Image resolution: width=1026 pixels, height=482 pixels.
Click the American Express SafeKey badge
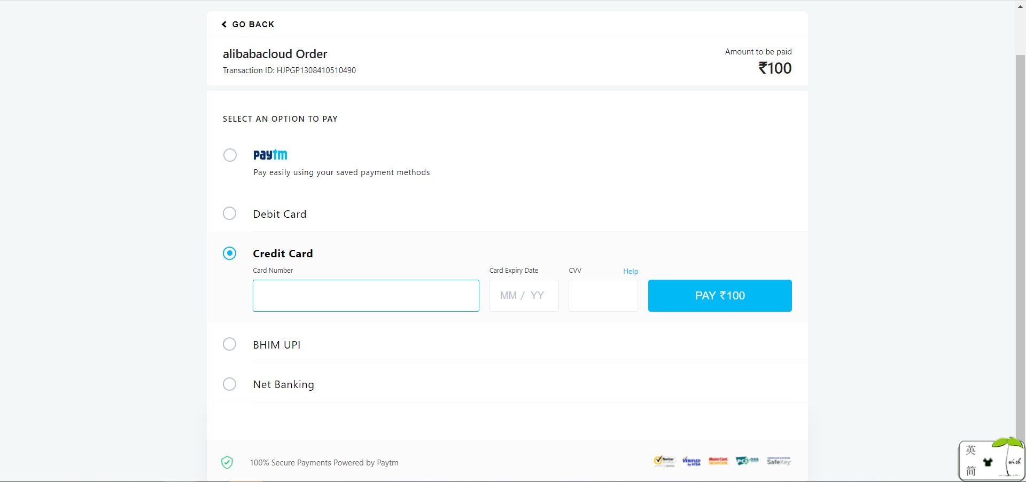tap(779, 461)
